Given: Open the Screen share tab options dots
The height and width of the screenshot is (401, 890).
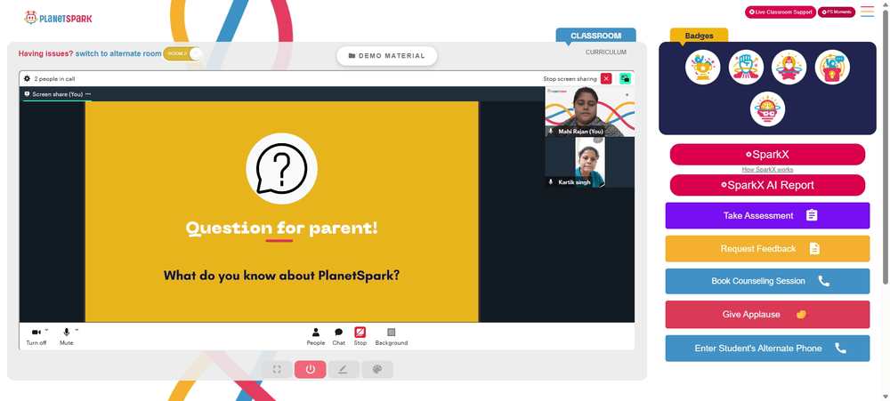Looking at the screenshot, I should tap(88, 94).
